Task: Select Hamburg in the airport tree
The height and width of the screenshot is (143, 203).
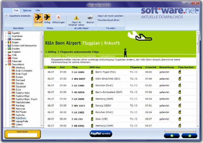Action: point(20,106)
